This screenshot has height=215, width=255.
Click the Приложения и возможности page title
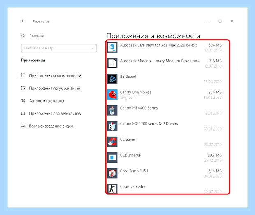point(153,36)
